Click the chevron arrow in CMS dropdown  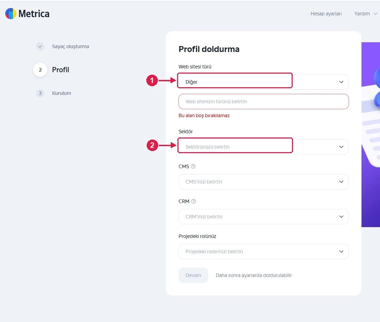(x=341, y=182)
